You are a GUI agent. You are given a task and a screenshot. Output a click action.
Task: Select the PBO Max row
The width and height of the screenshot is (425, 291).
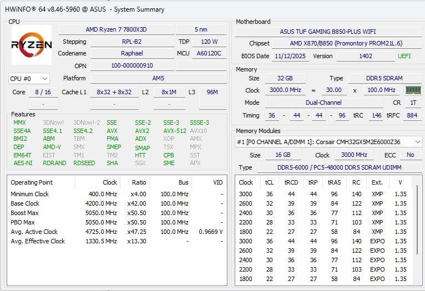pos(117,222)
